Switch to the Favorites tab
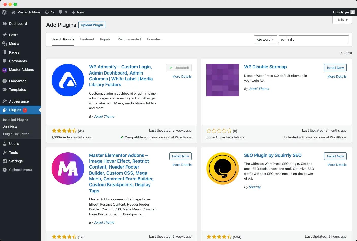 pos(154,39)
